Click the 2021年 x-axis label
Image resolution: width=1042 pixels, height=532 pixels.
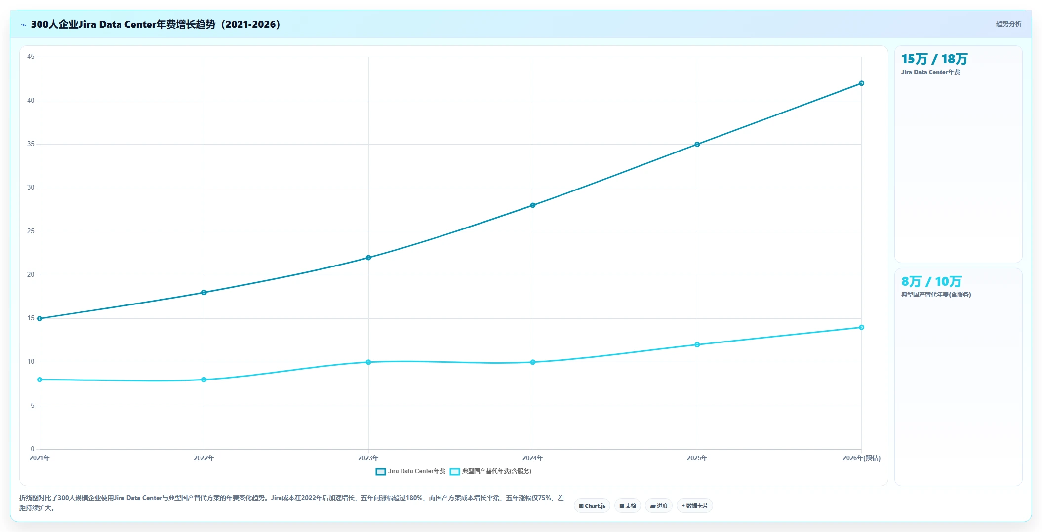click(x=40, y=458)
